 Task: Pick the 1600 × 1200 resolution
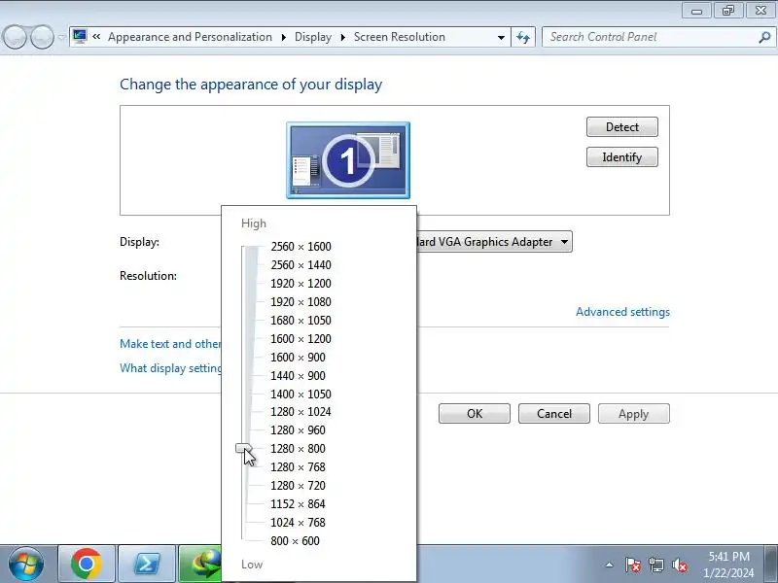301,338
